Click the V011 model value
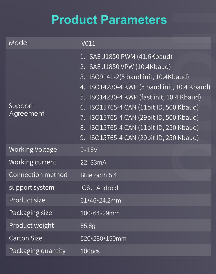This screenshot has width=216, height=274. point(88,44)
